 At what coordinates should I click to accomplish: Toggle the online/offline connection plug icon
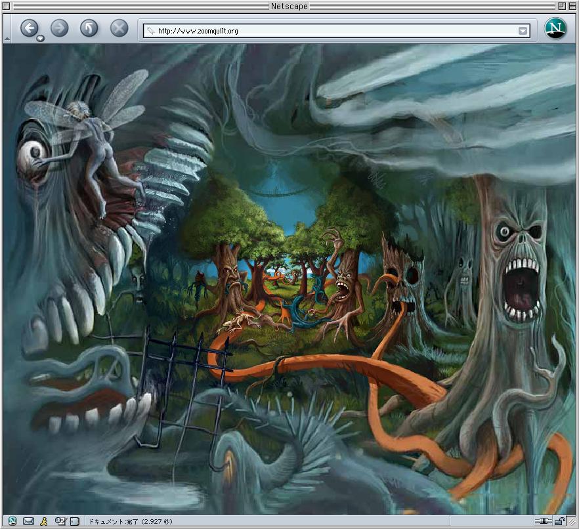pos(543,521)
